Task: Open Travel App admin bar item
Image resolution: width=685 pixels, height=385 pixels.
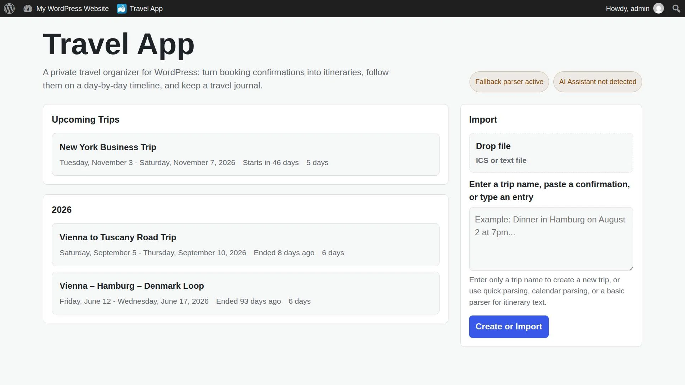Action: [x=140, y=9]
